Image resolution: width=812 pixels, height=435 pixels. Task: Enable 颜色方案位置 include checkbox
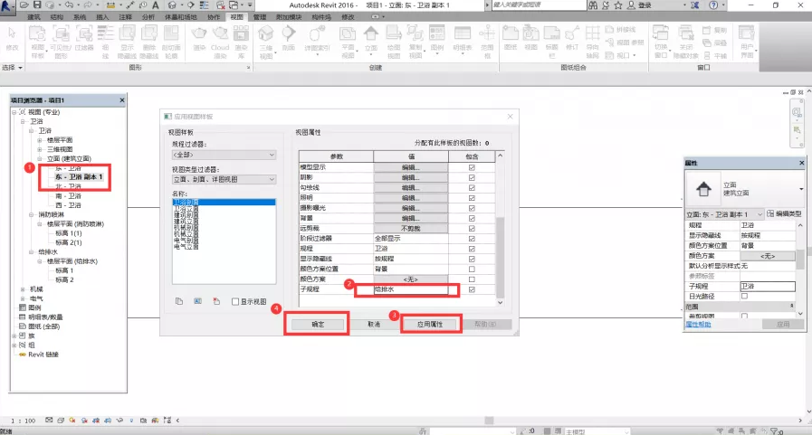click(x=472, y=269)
